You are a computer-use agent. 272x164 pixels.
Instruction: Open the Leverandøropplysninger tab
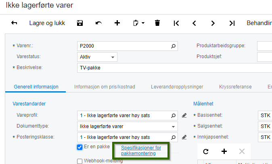click(x=177, y=86)
